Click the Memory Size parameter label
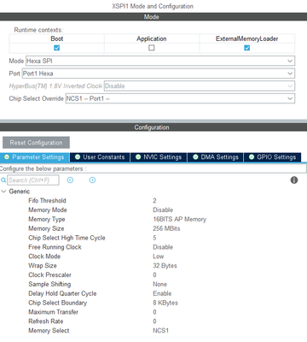This screenshot has width=307, height=342. coord(46,228)
